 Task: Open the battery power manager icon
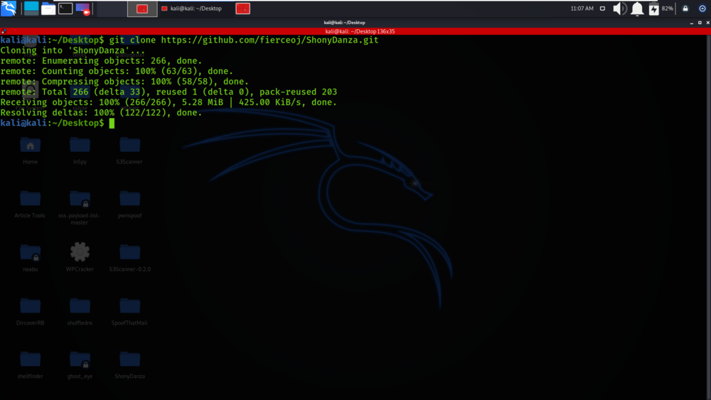tap(653, 9)
